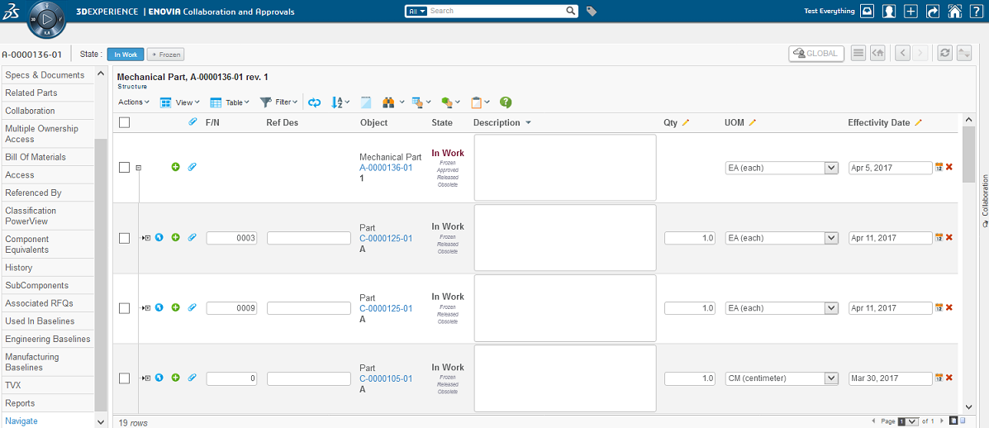This screenshot has height=428, width=989.
Task: Click the green add icon on the 0003 row
Action: click(x=175, y=238)
